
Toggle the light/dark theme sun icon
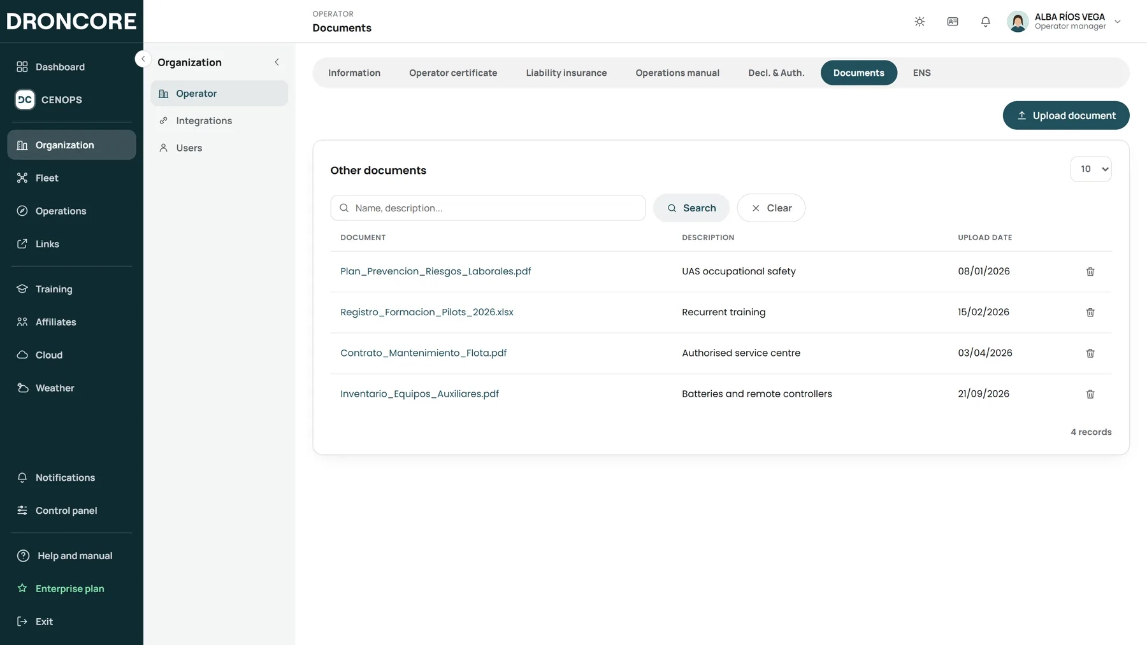(920, 22)
